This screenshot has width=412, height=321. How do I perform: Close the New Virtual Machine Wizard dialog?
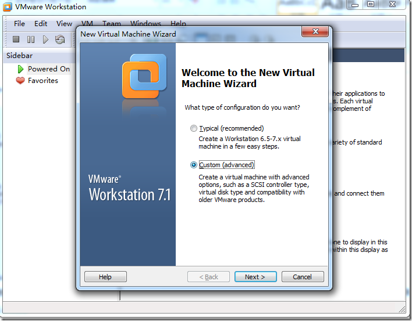click(x=315, y=31)
